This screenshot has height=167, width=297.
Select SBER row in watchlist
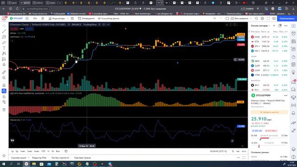point(269,61)
